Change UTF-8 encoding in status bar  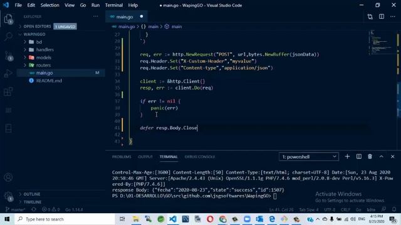coord(330,210)
